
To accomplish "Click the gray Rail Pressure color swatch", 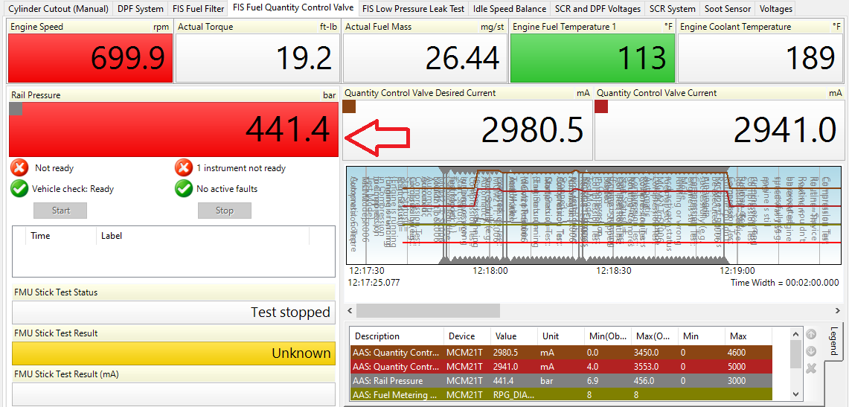I will coord(16,109).
